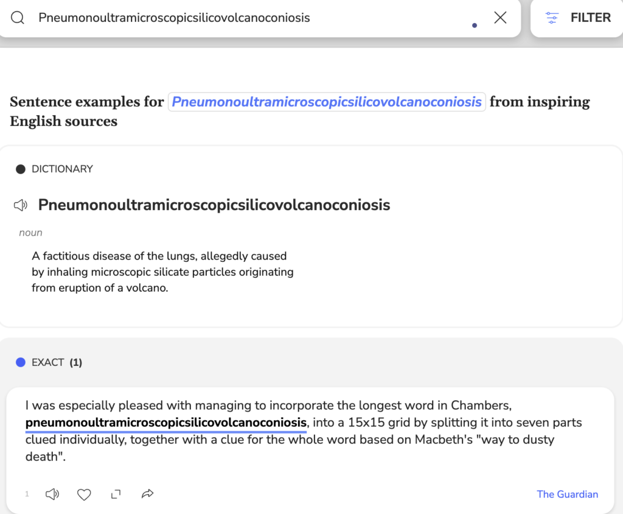The height and width of the screenshot is (514, 623).
Task: Favorite the example sentence with the heart
Action: pos(84,494)
